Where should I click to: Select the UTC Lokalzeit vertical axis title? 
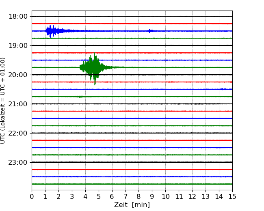click(x=3, y=101)
